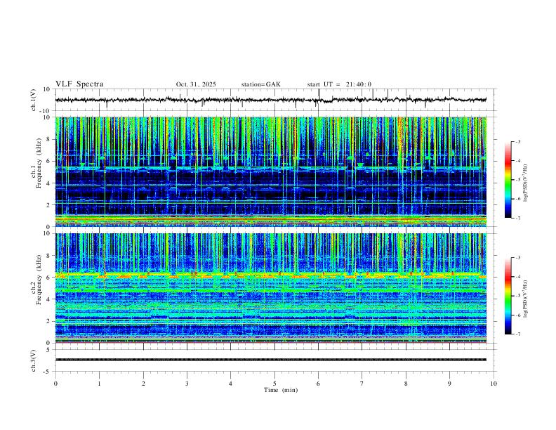
Task: Click the ch.2 spectrogram panel
Action: (x=271, y=288)
